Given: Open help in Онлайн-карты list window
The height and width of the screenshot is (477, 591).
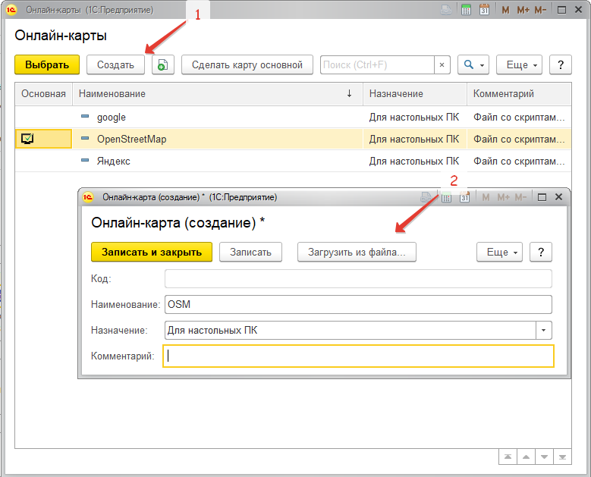Looking at the screenshot, I should (x=561, y=64).
